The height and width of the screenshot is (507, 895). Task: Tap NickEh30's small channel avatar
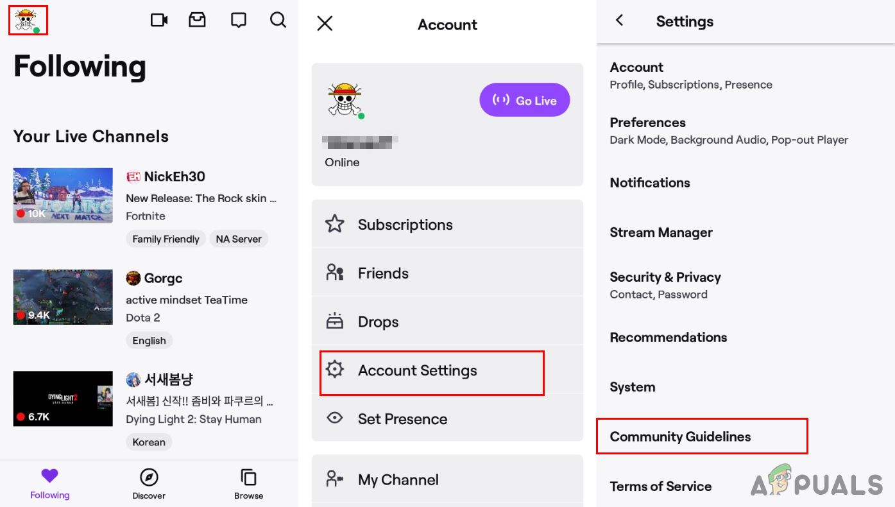point(133,176)
